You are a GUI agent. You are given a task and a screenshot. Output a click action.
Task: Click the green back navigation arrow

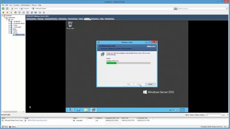tap(3, 9)
